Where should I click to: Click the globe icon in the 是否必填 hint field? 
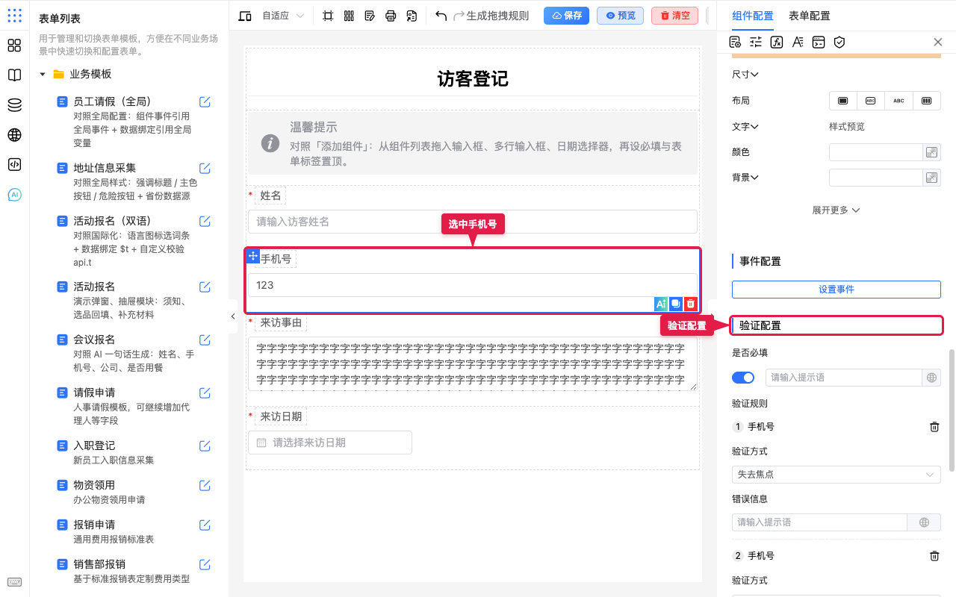point(931,378)
